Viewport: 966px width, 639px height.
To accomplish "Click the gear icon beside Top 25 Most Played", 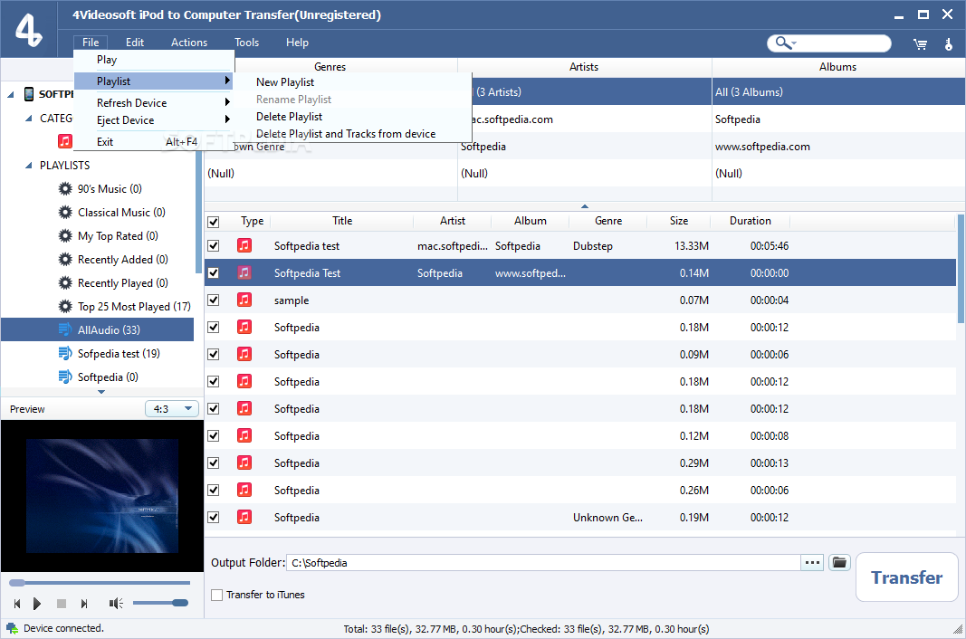I will (65, 306).
